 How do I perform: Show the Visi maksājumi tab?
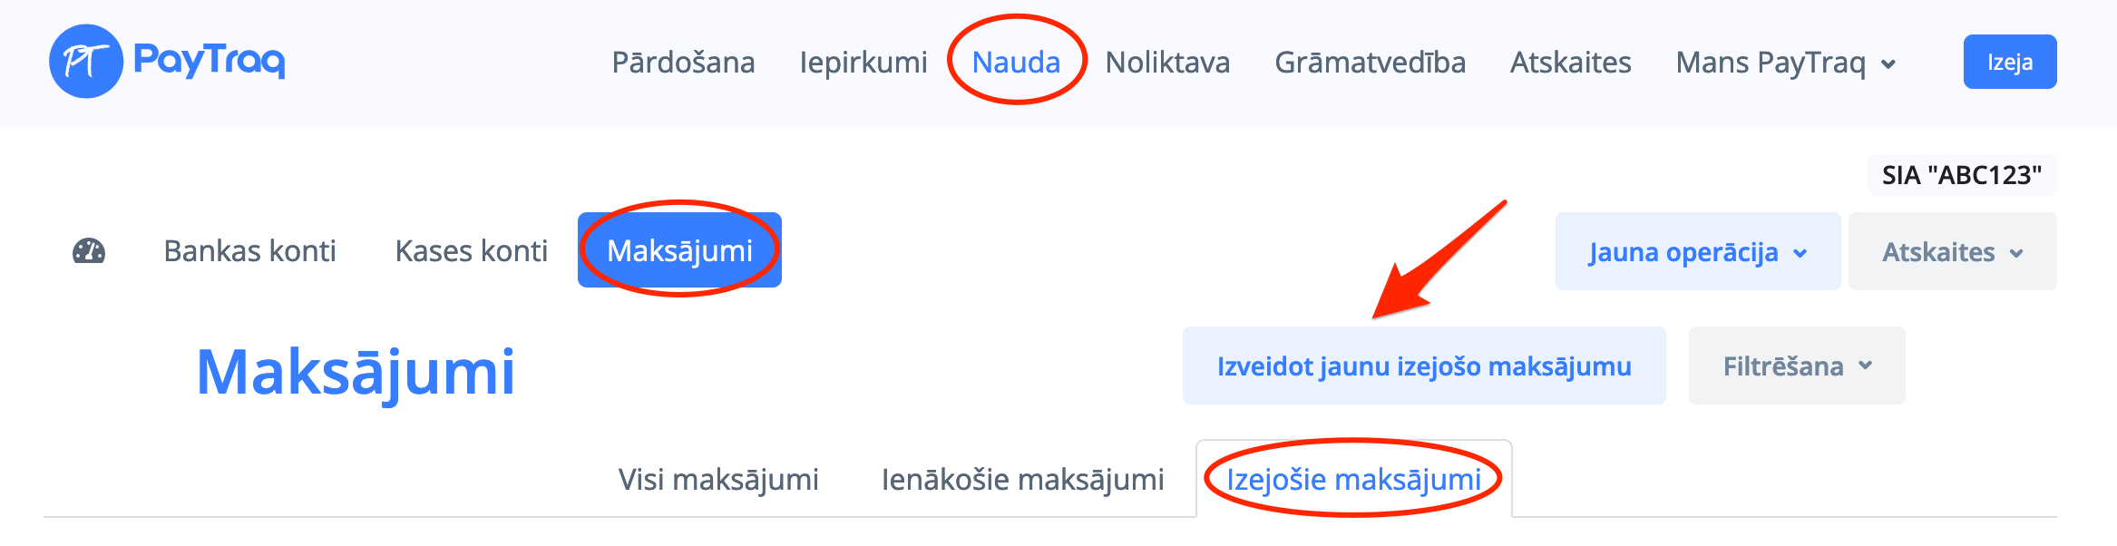pyautogui.click(x=718, y=479)
